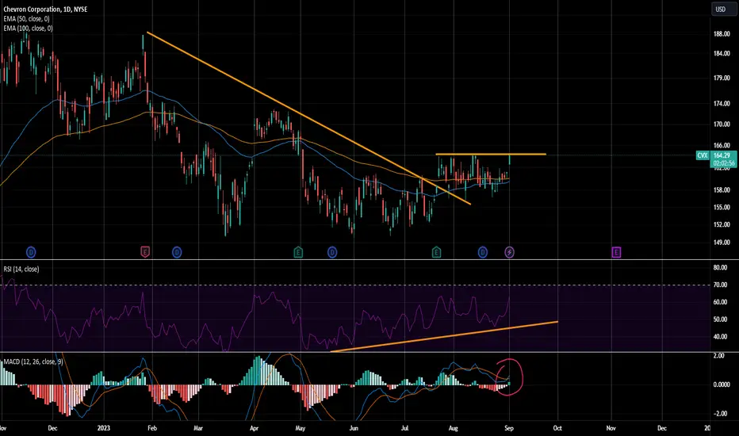The width and height of the screenshot is (739, 436).
Task: Click the 166.00 price axis label
Action: click(722, 146)
